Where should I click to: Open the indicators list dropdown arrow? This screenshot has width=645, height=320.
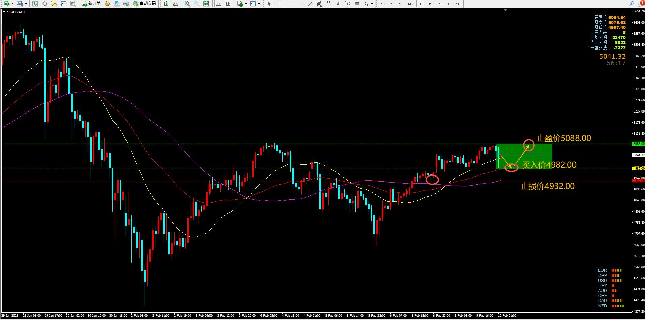pos(246,4)
